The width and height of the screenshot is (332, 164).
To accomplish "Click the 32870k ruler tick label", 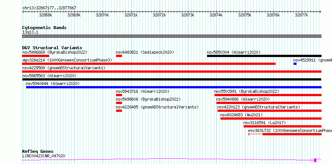I will [x=103, y=15].
